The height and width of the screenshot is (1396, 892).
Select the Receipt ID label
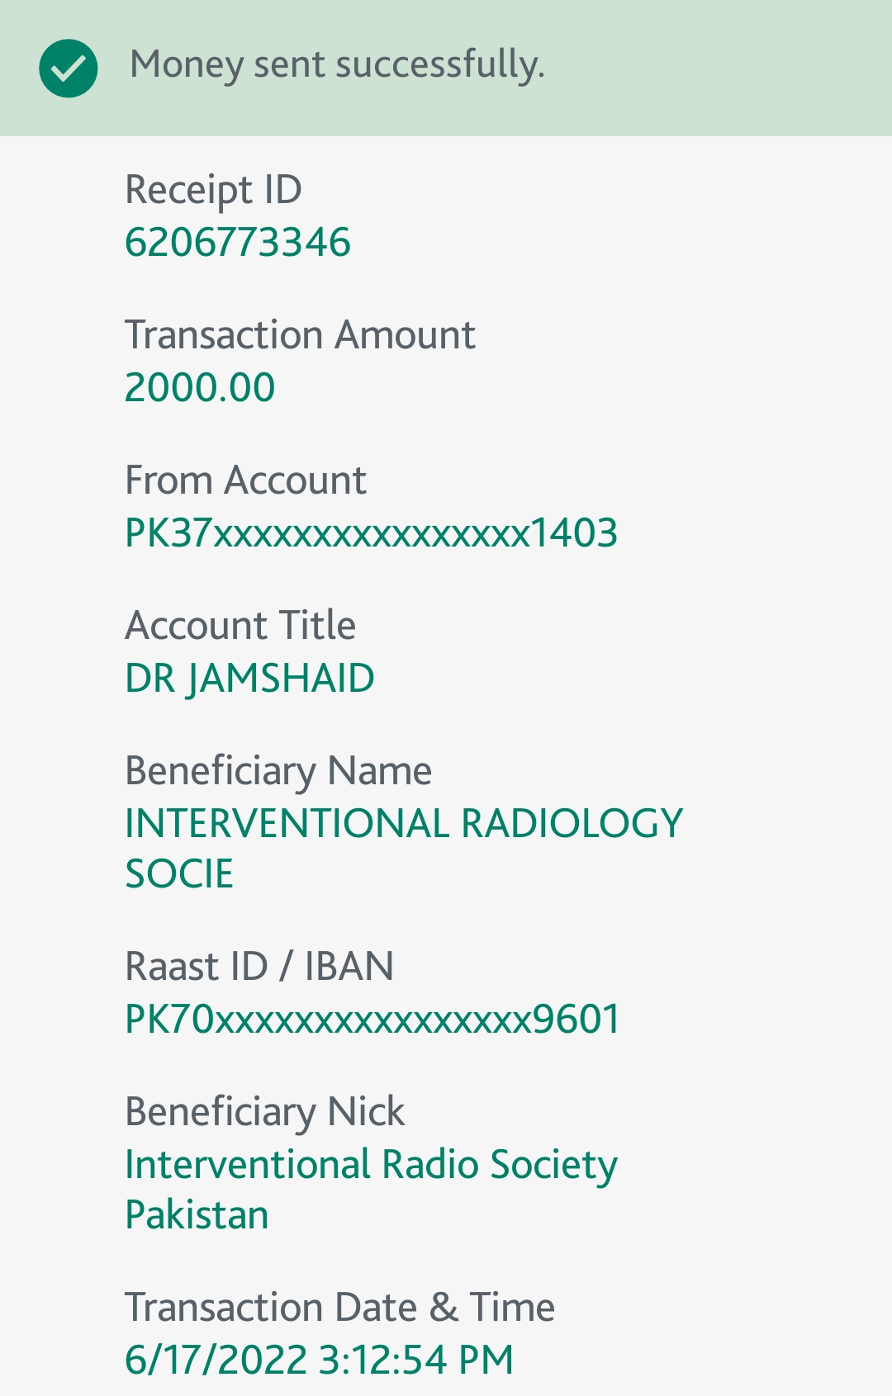(x=213, y=190)
